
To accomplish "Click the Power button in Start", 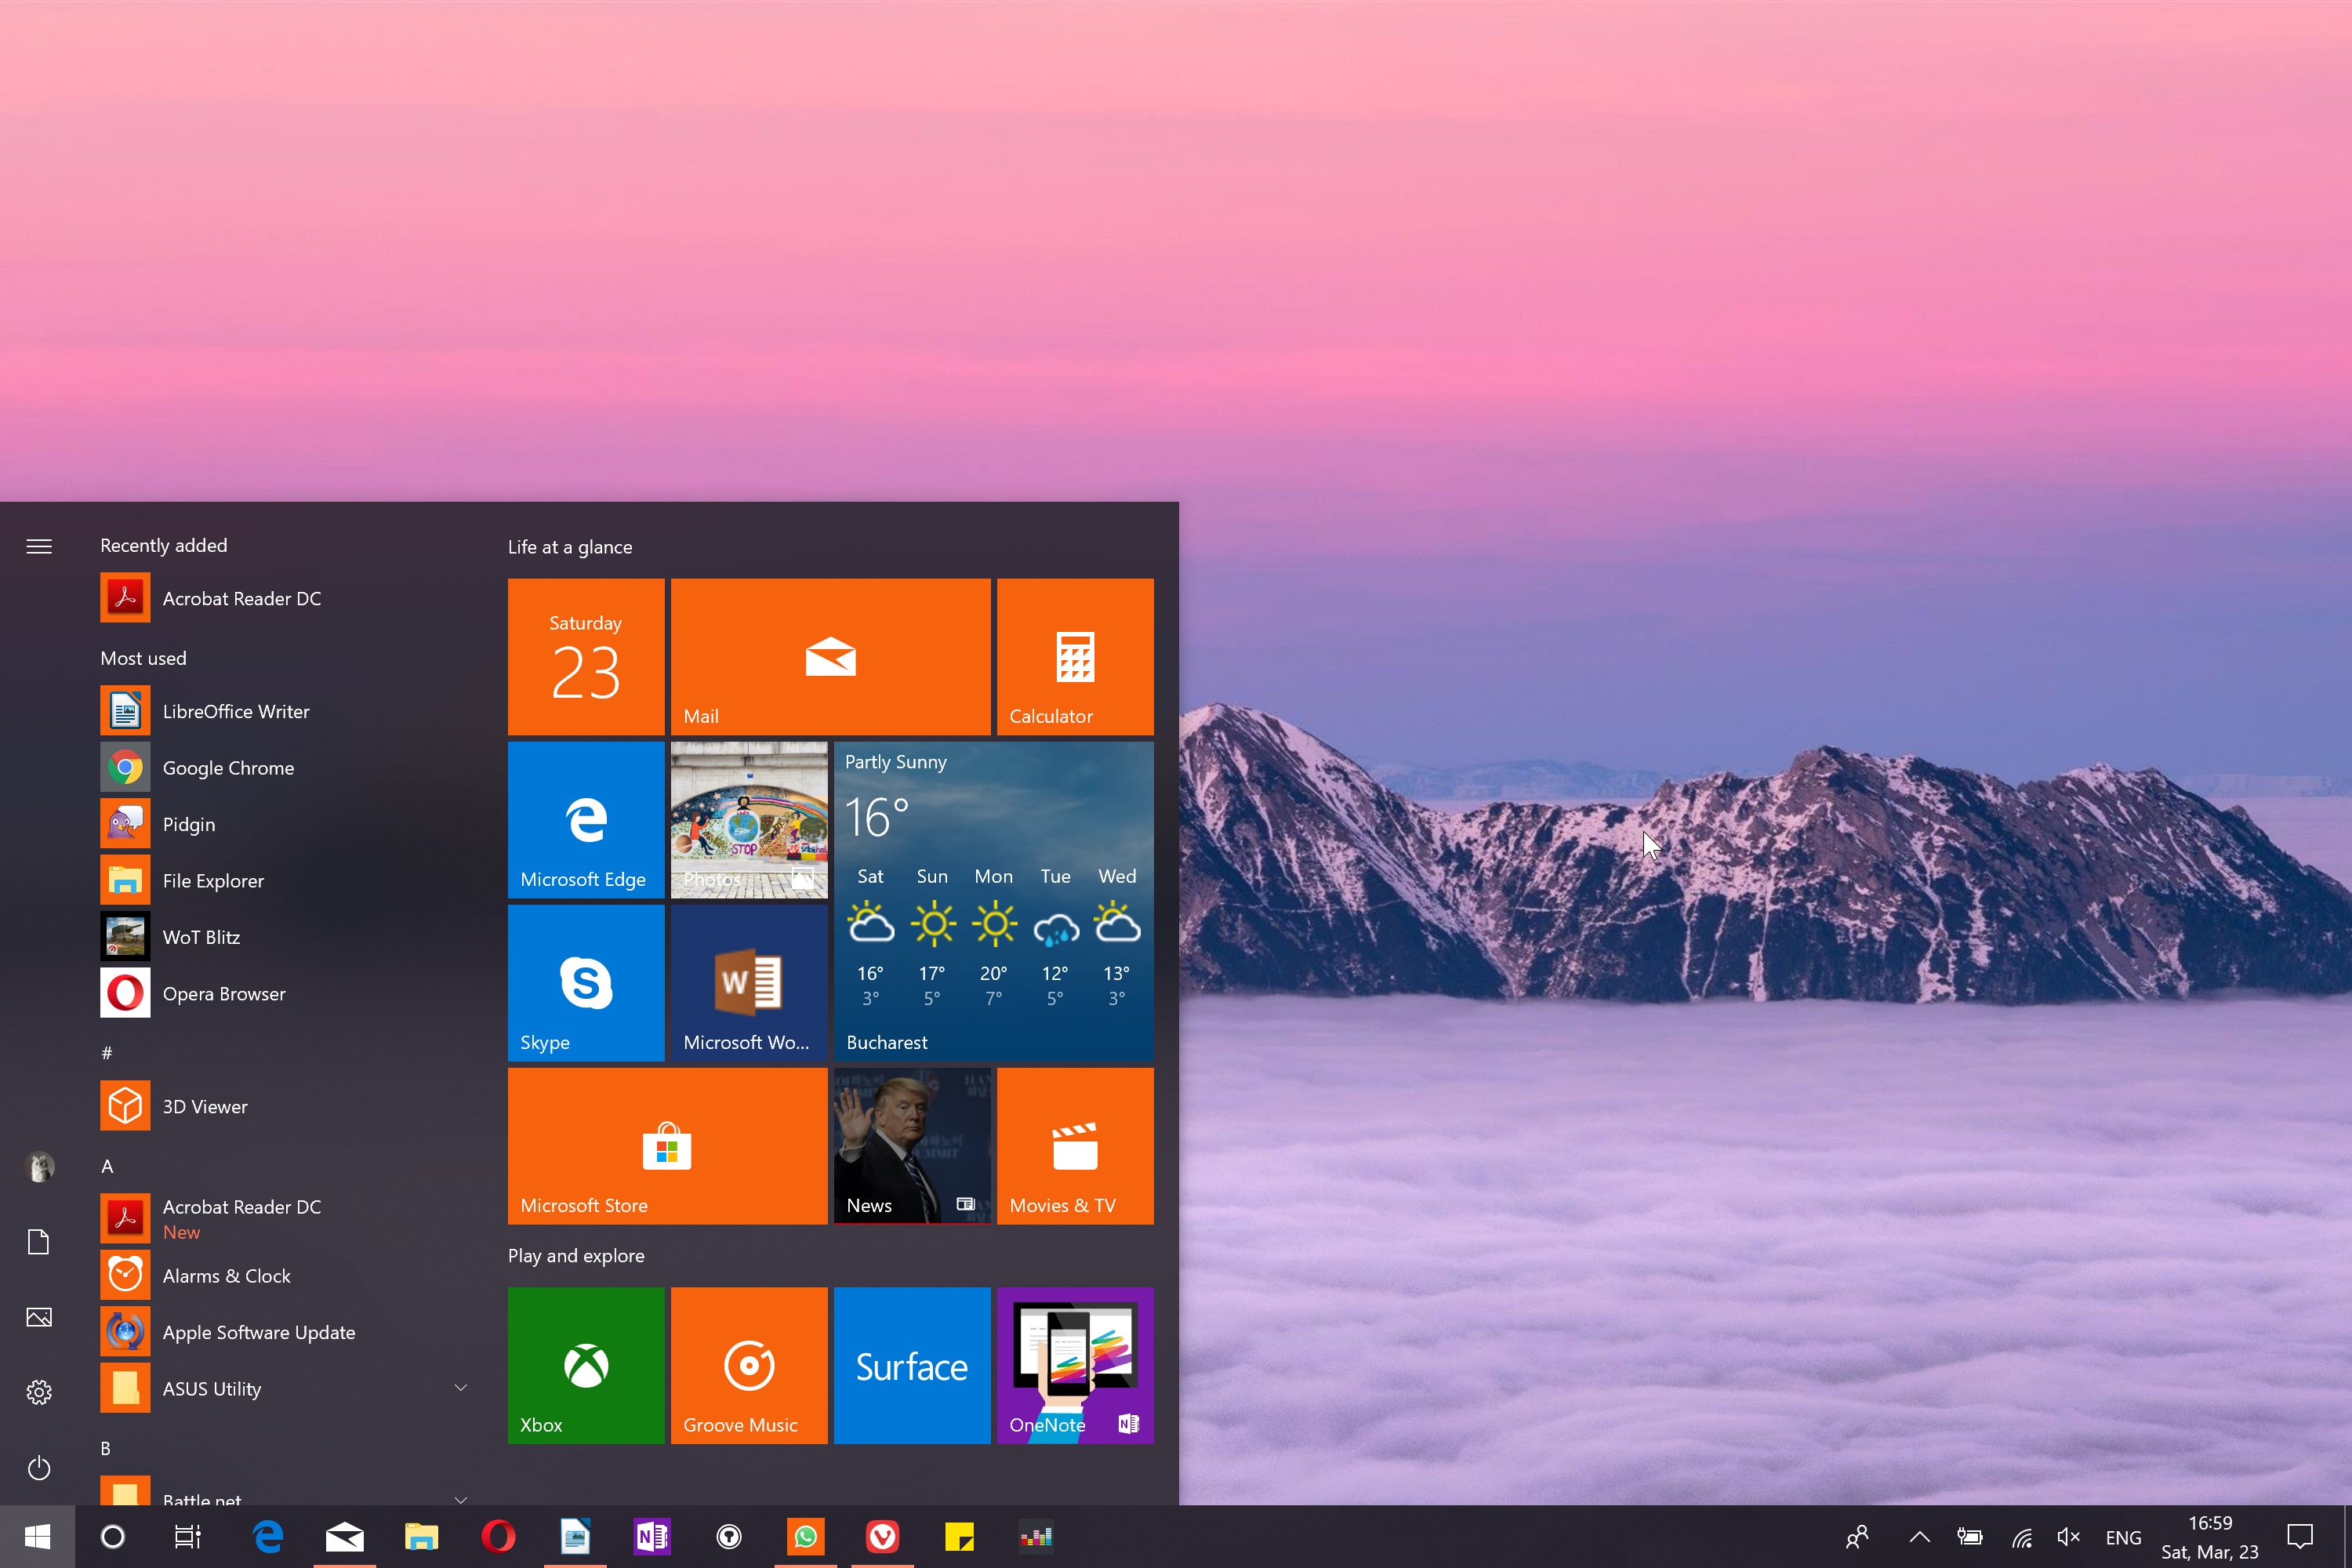I will coord(39,1468).
